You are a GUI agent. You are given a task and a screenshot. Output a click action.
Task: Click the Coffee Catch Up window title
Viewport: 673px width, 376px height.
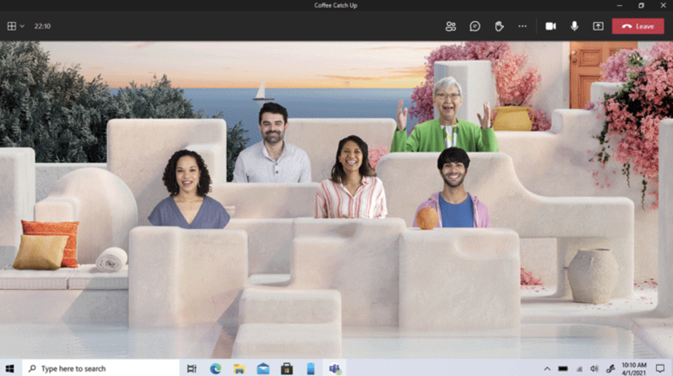336,5
